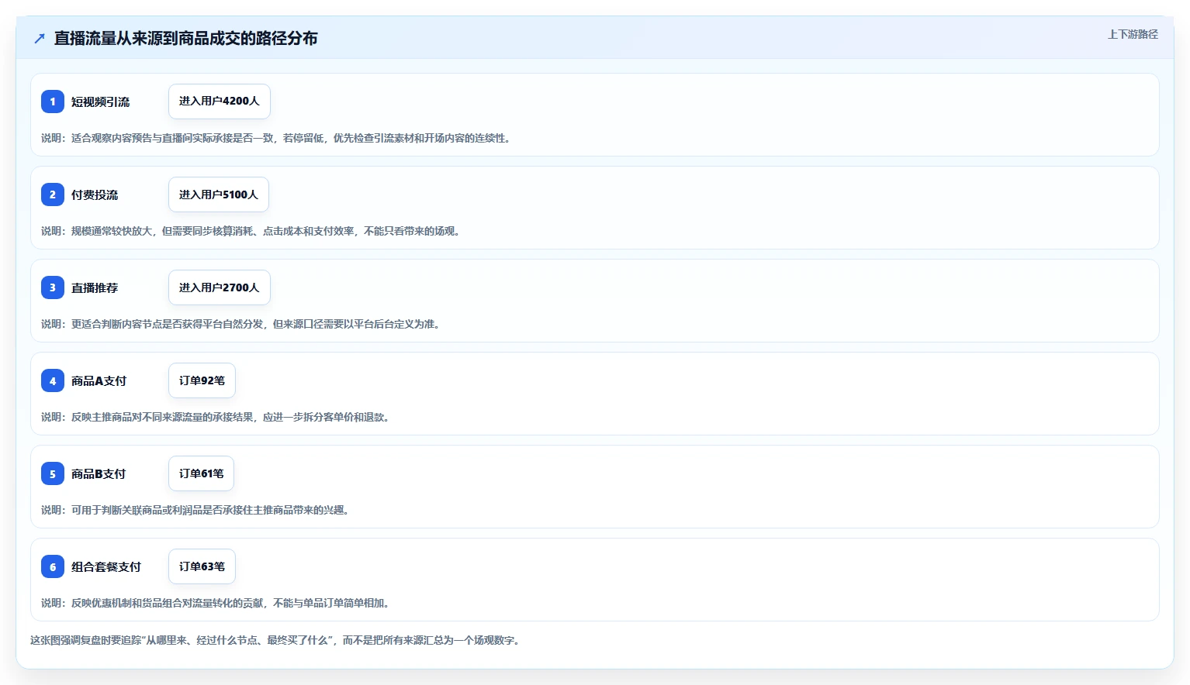
Task: Select the 进入用户4200人 chip
Action: coord(220,102)
